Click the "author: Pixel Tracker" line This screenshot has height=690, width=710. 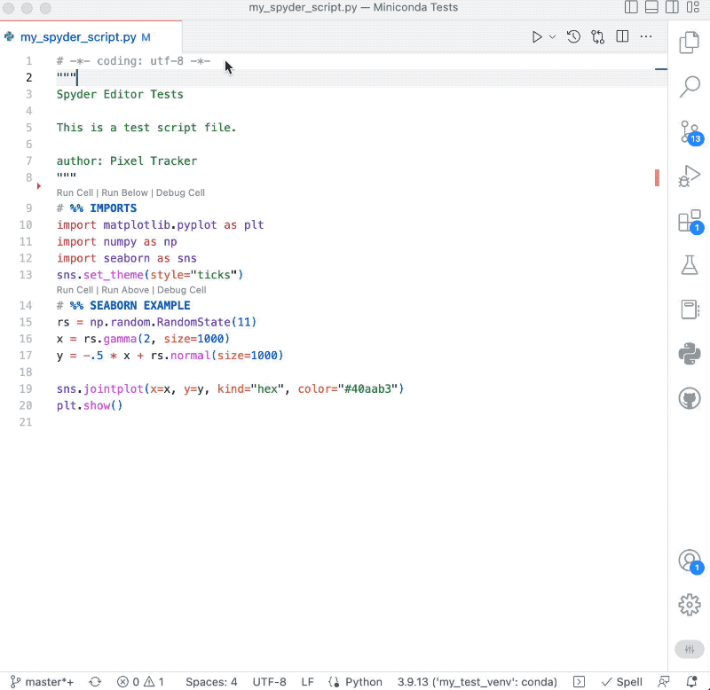127,161
